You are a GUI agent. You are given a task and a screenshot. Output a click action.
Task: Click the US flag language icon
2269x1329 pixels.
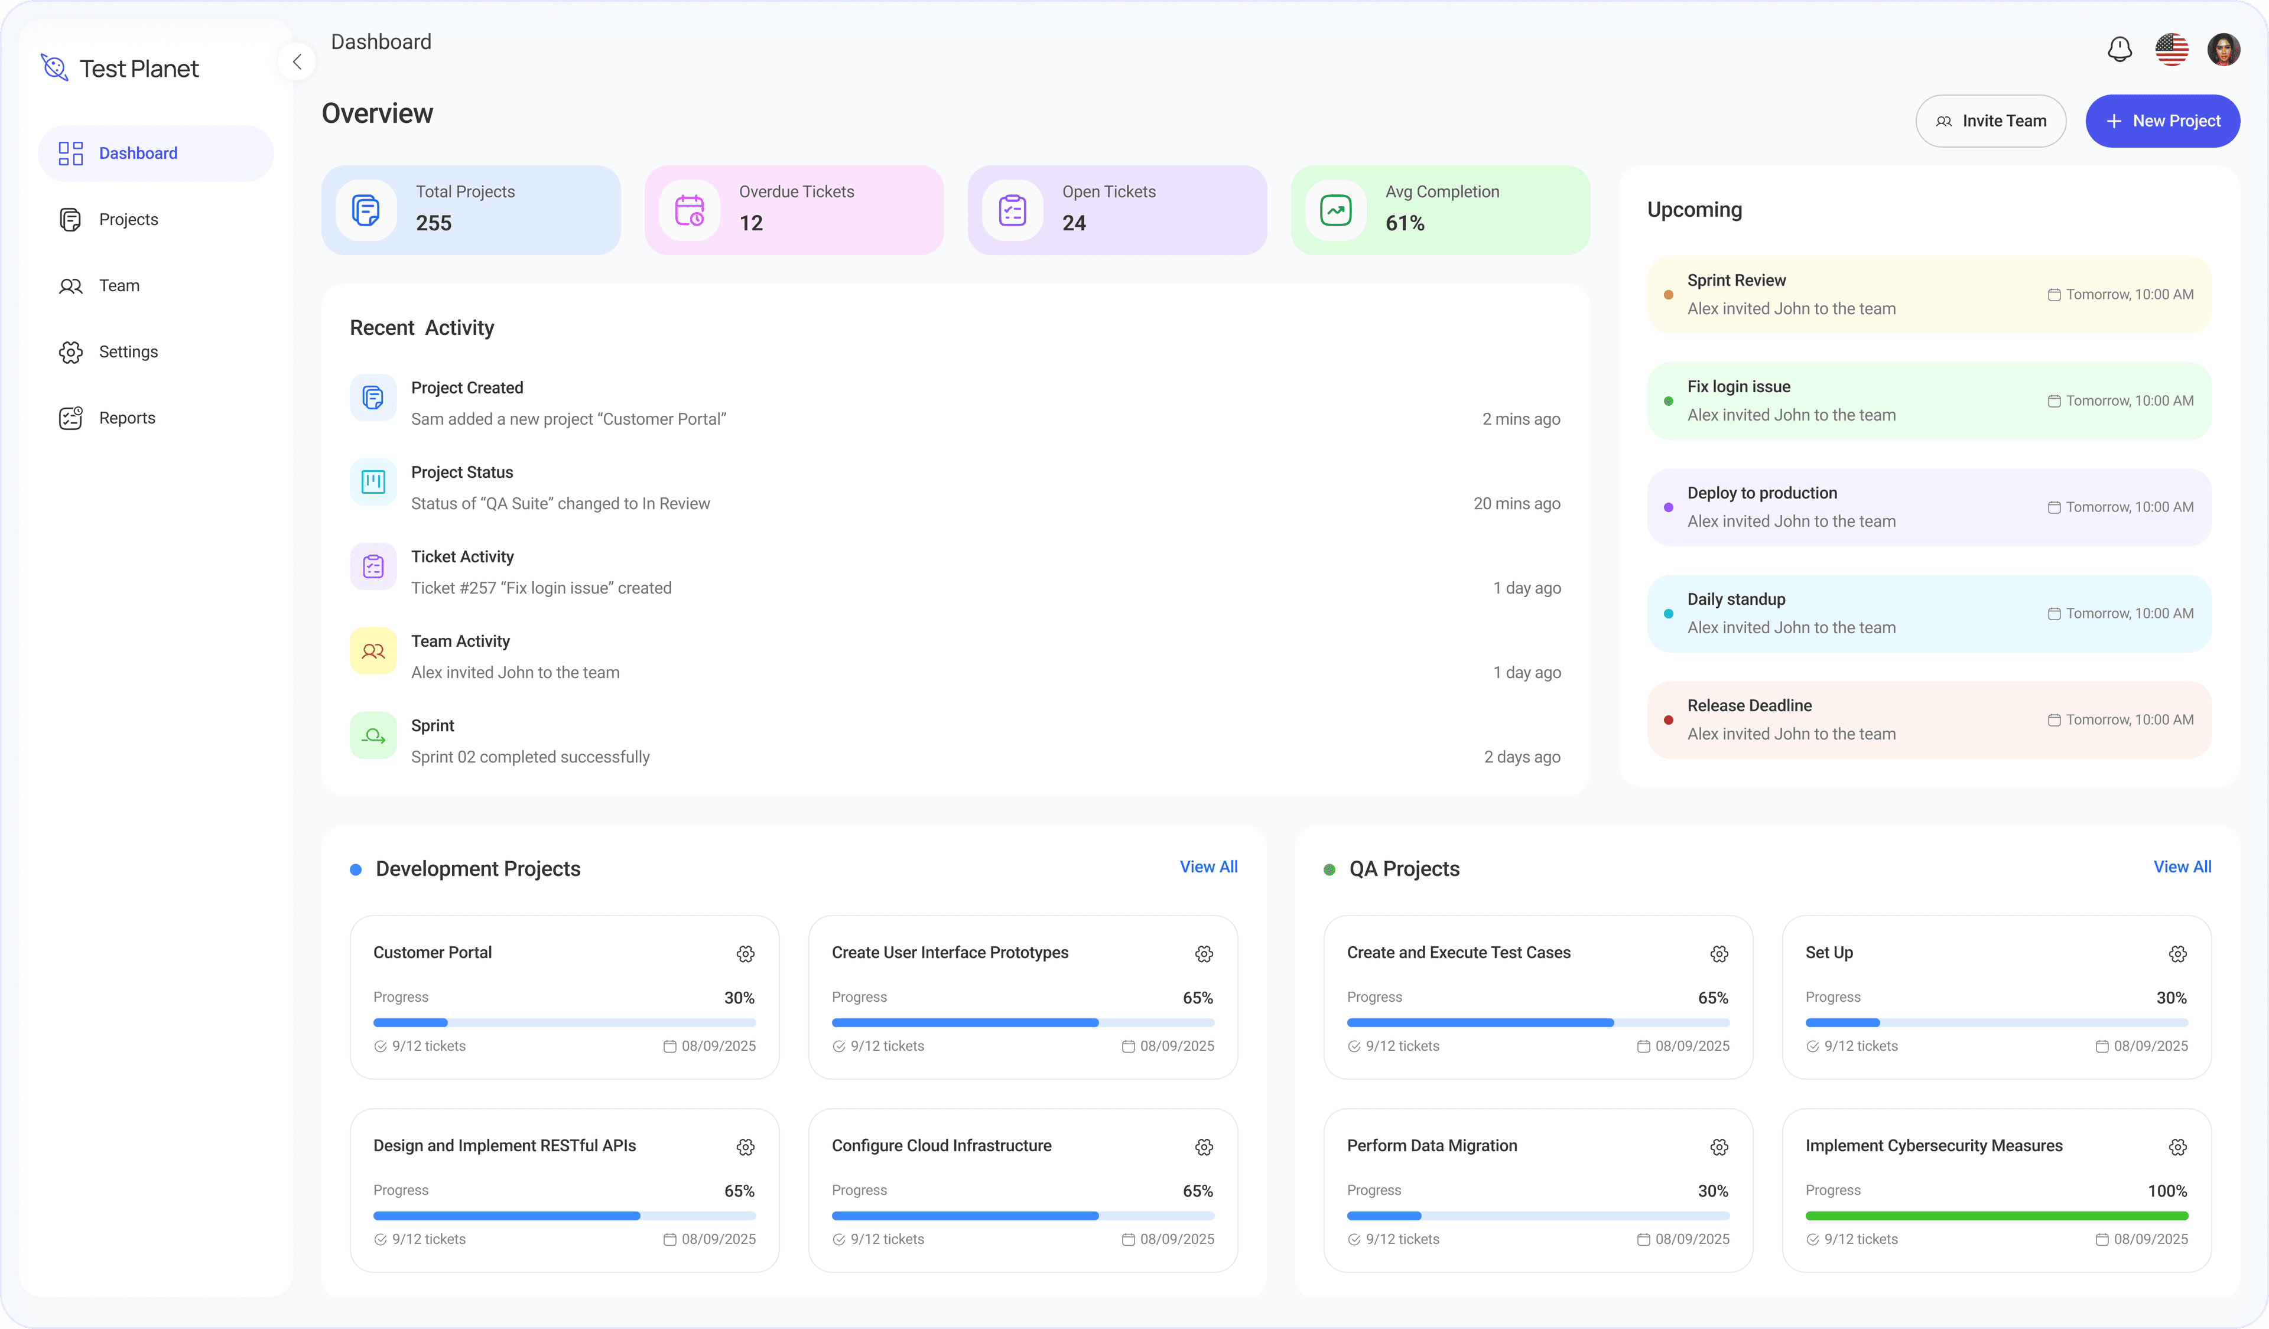(2172, 50)
